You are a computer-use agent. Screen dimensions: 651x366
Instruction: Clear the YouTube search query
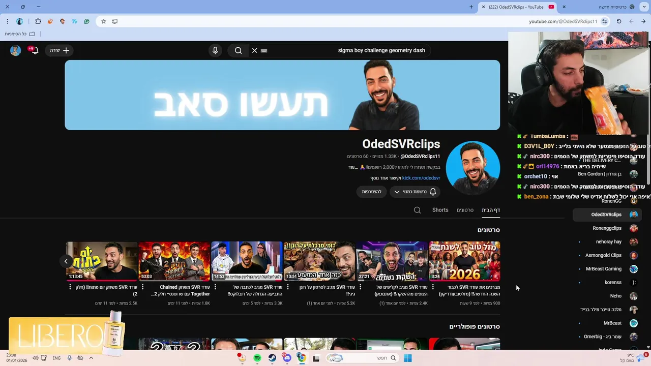(x=255, y=50)
